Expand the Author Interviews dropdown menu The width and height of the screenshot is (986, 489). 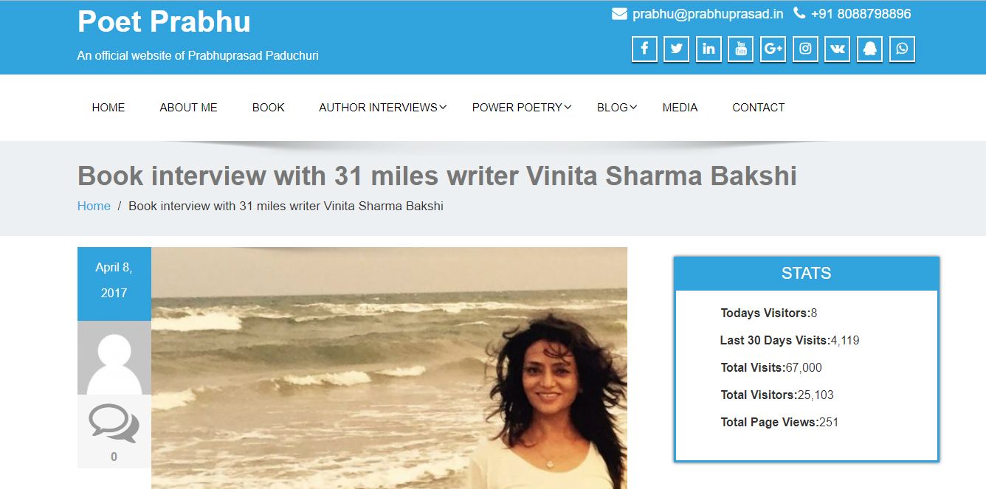coord(382,108)
